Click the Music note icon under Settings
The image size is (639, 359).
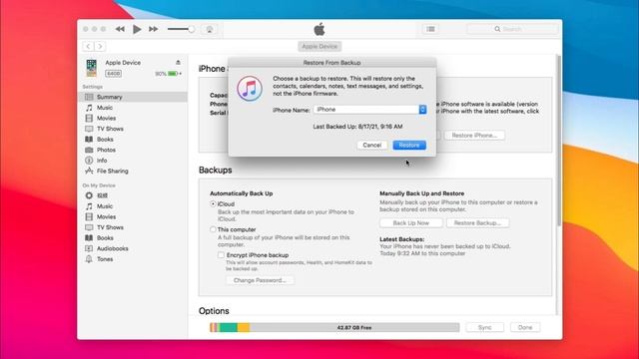[89, 108]
